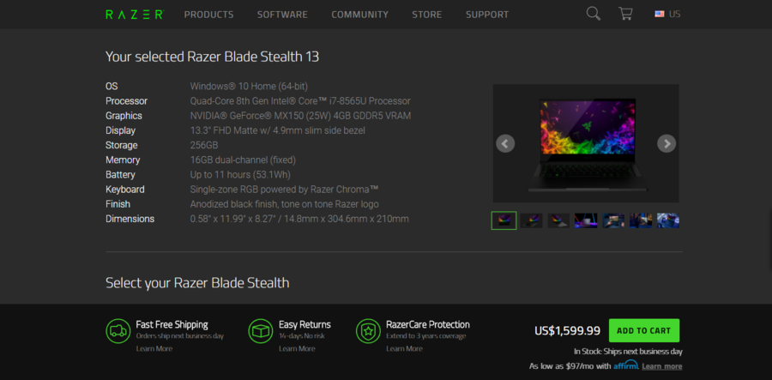The height and width of the screenshot is (380, 772).
Task: Click '16GB dual-channel (fixed)' memory value
Action: (243, 160)
